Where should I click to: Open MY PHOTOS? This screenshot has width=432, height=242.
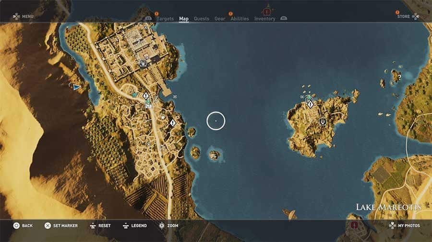[405, 226]
